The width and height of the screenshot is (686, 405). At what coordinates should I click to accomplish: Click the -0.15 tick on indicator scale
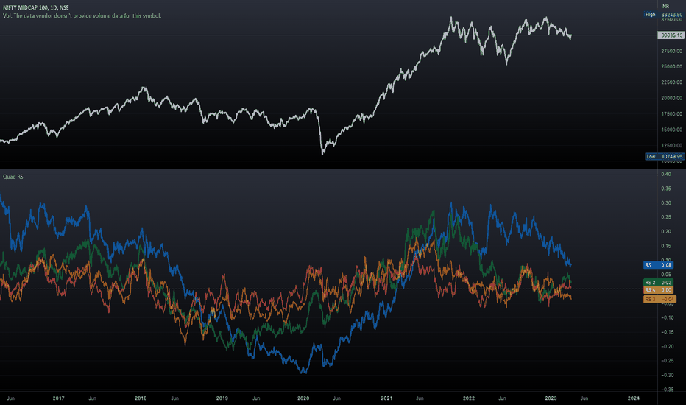coord(667,332)
